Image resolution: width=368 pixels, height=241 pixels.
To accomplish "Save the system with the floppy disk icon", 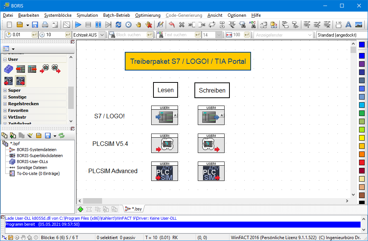I will tap(35, 25).
